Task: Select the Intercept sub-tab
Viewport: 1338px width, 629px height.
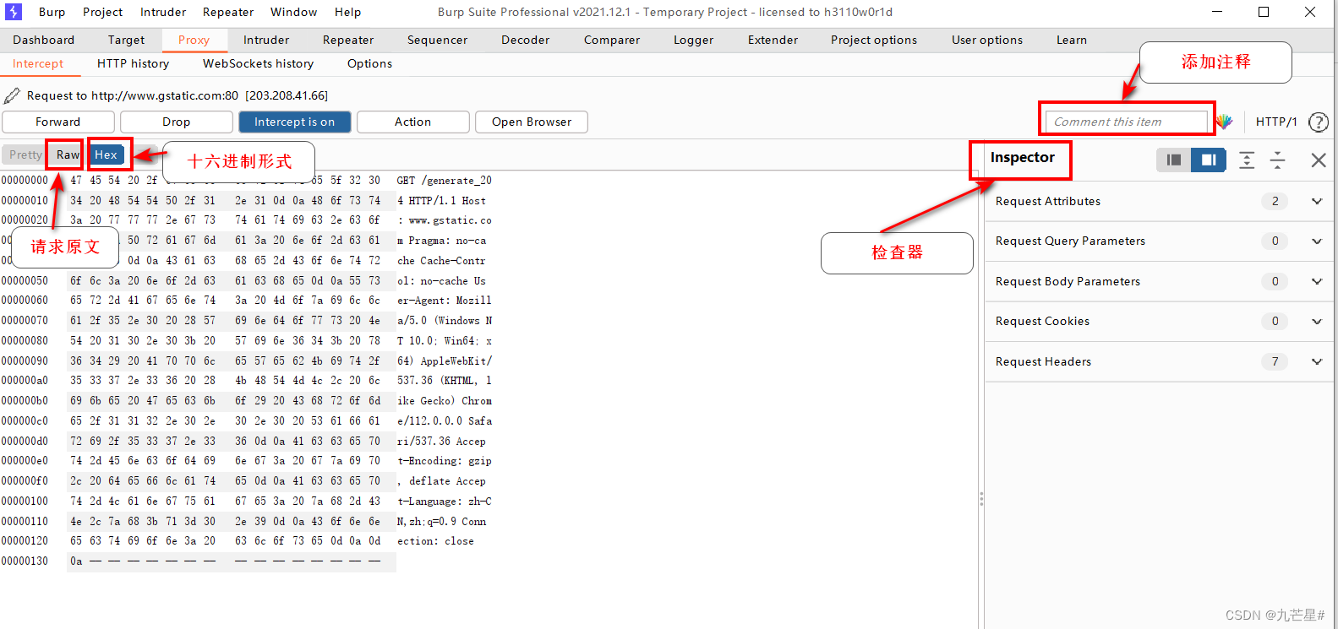Action: tap(38, 63)
